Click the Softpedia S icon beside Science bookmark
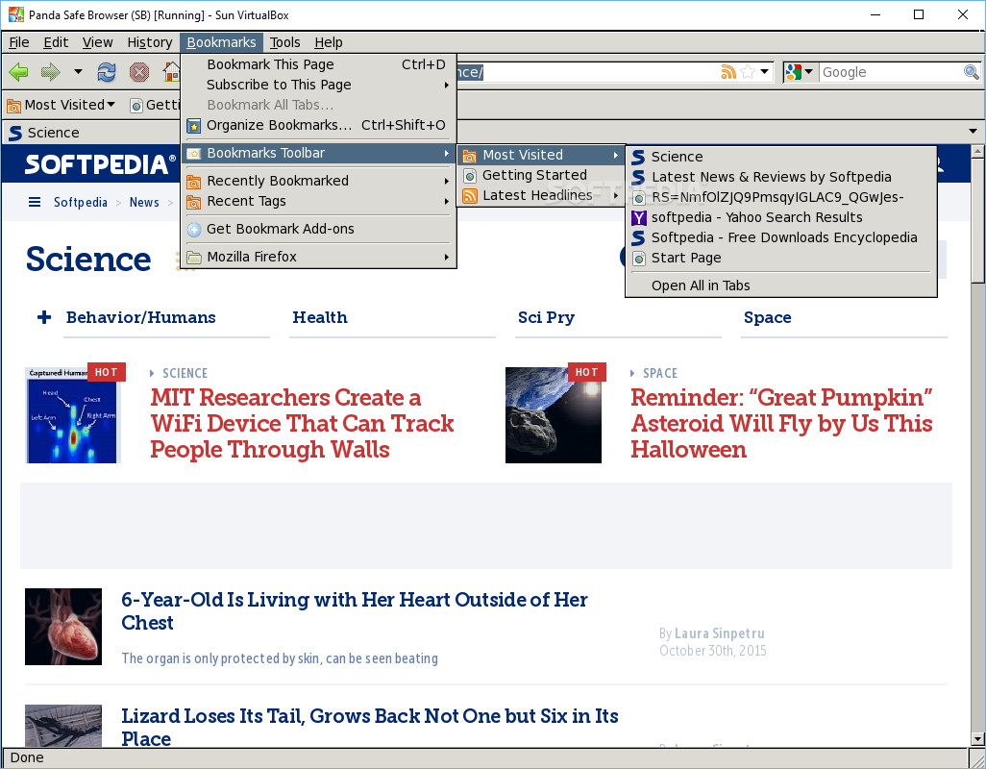This screenshot has width=986, height=769. pos(639,158)
